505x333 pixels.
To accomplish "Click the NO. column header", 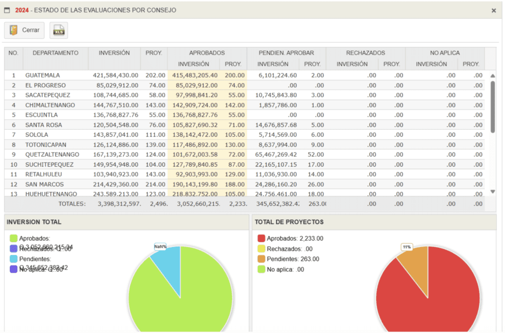I will click(x=13, y=53).
